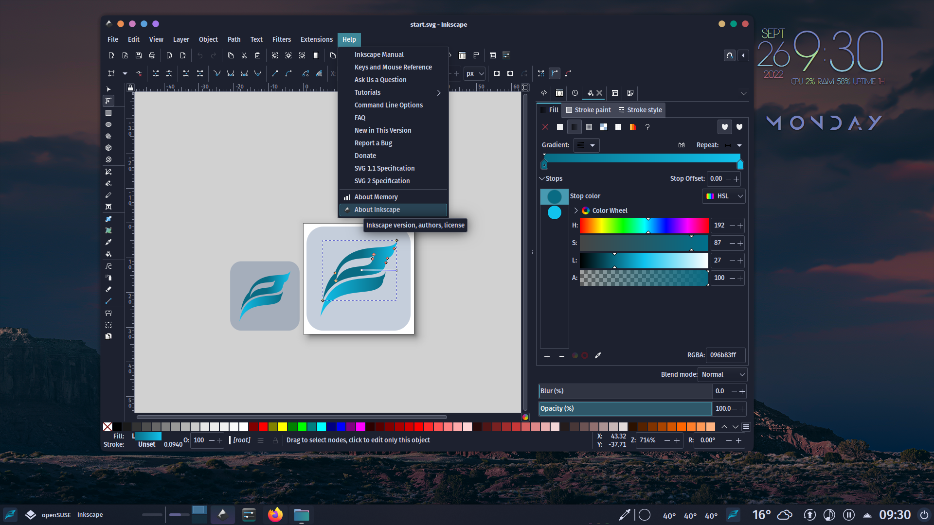Viewport: 934px width, 525px height.
Task: Click the Hue slider bar
Action: [x=644, y=226]
